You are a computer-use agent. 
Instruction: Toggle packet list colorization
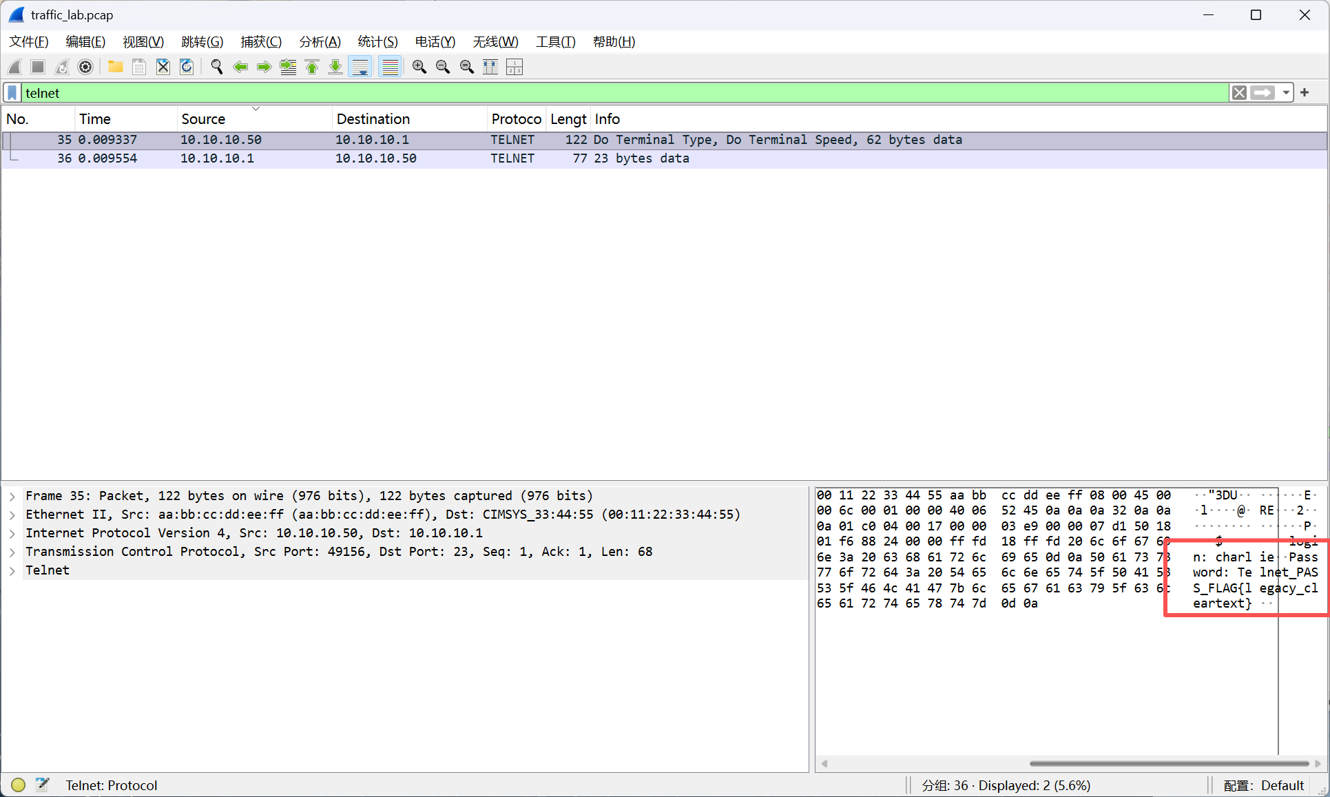(x=390, y=67)
